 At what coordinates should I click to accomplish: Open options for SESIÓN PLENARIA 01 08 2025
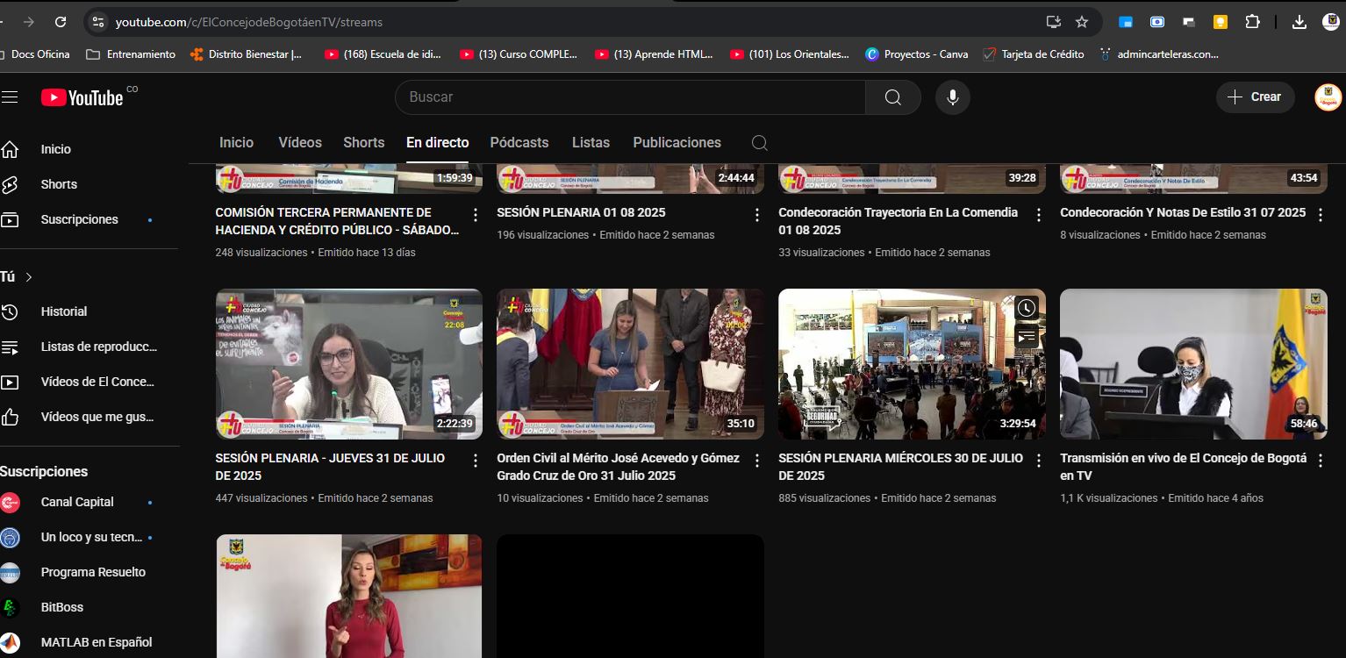(x=757, y=215)
